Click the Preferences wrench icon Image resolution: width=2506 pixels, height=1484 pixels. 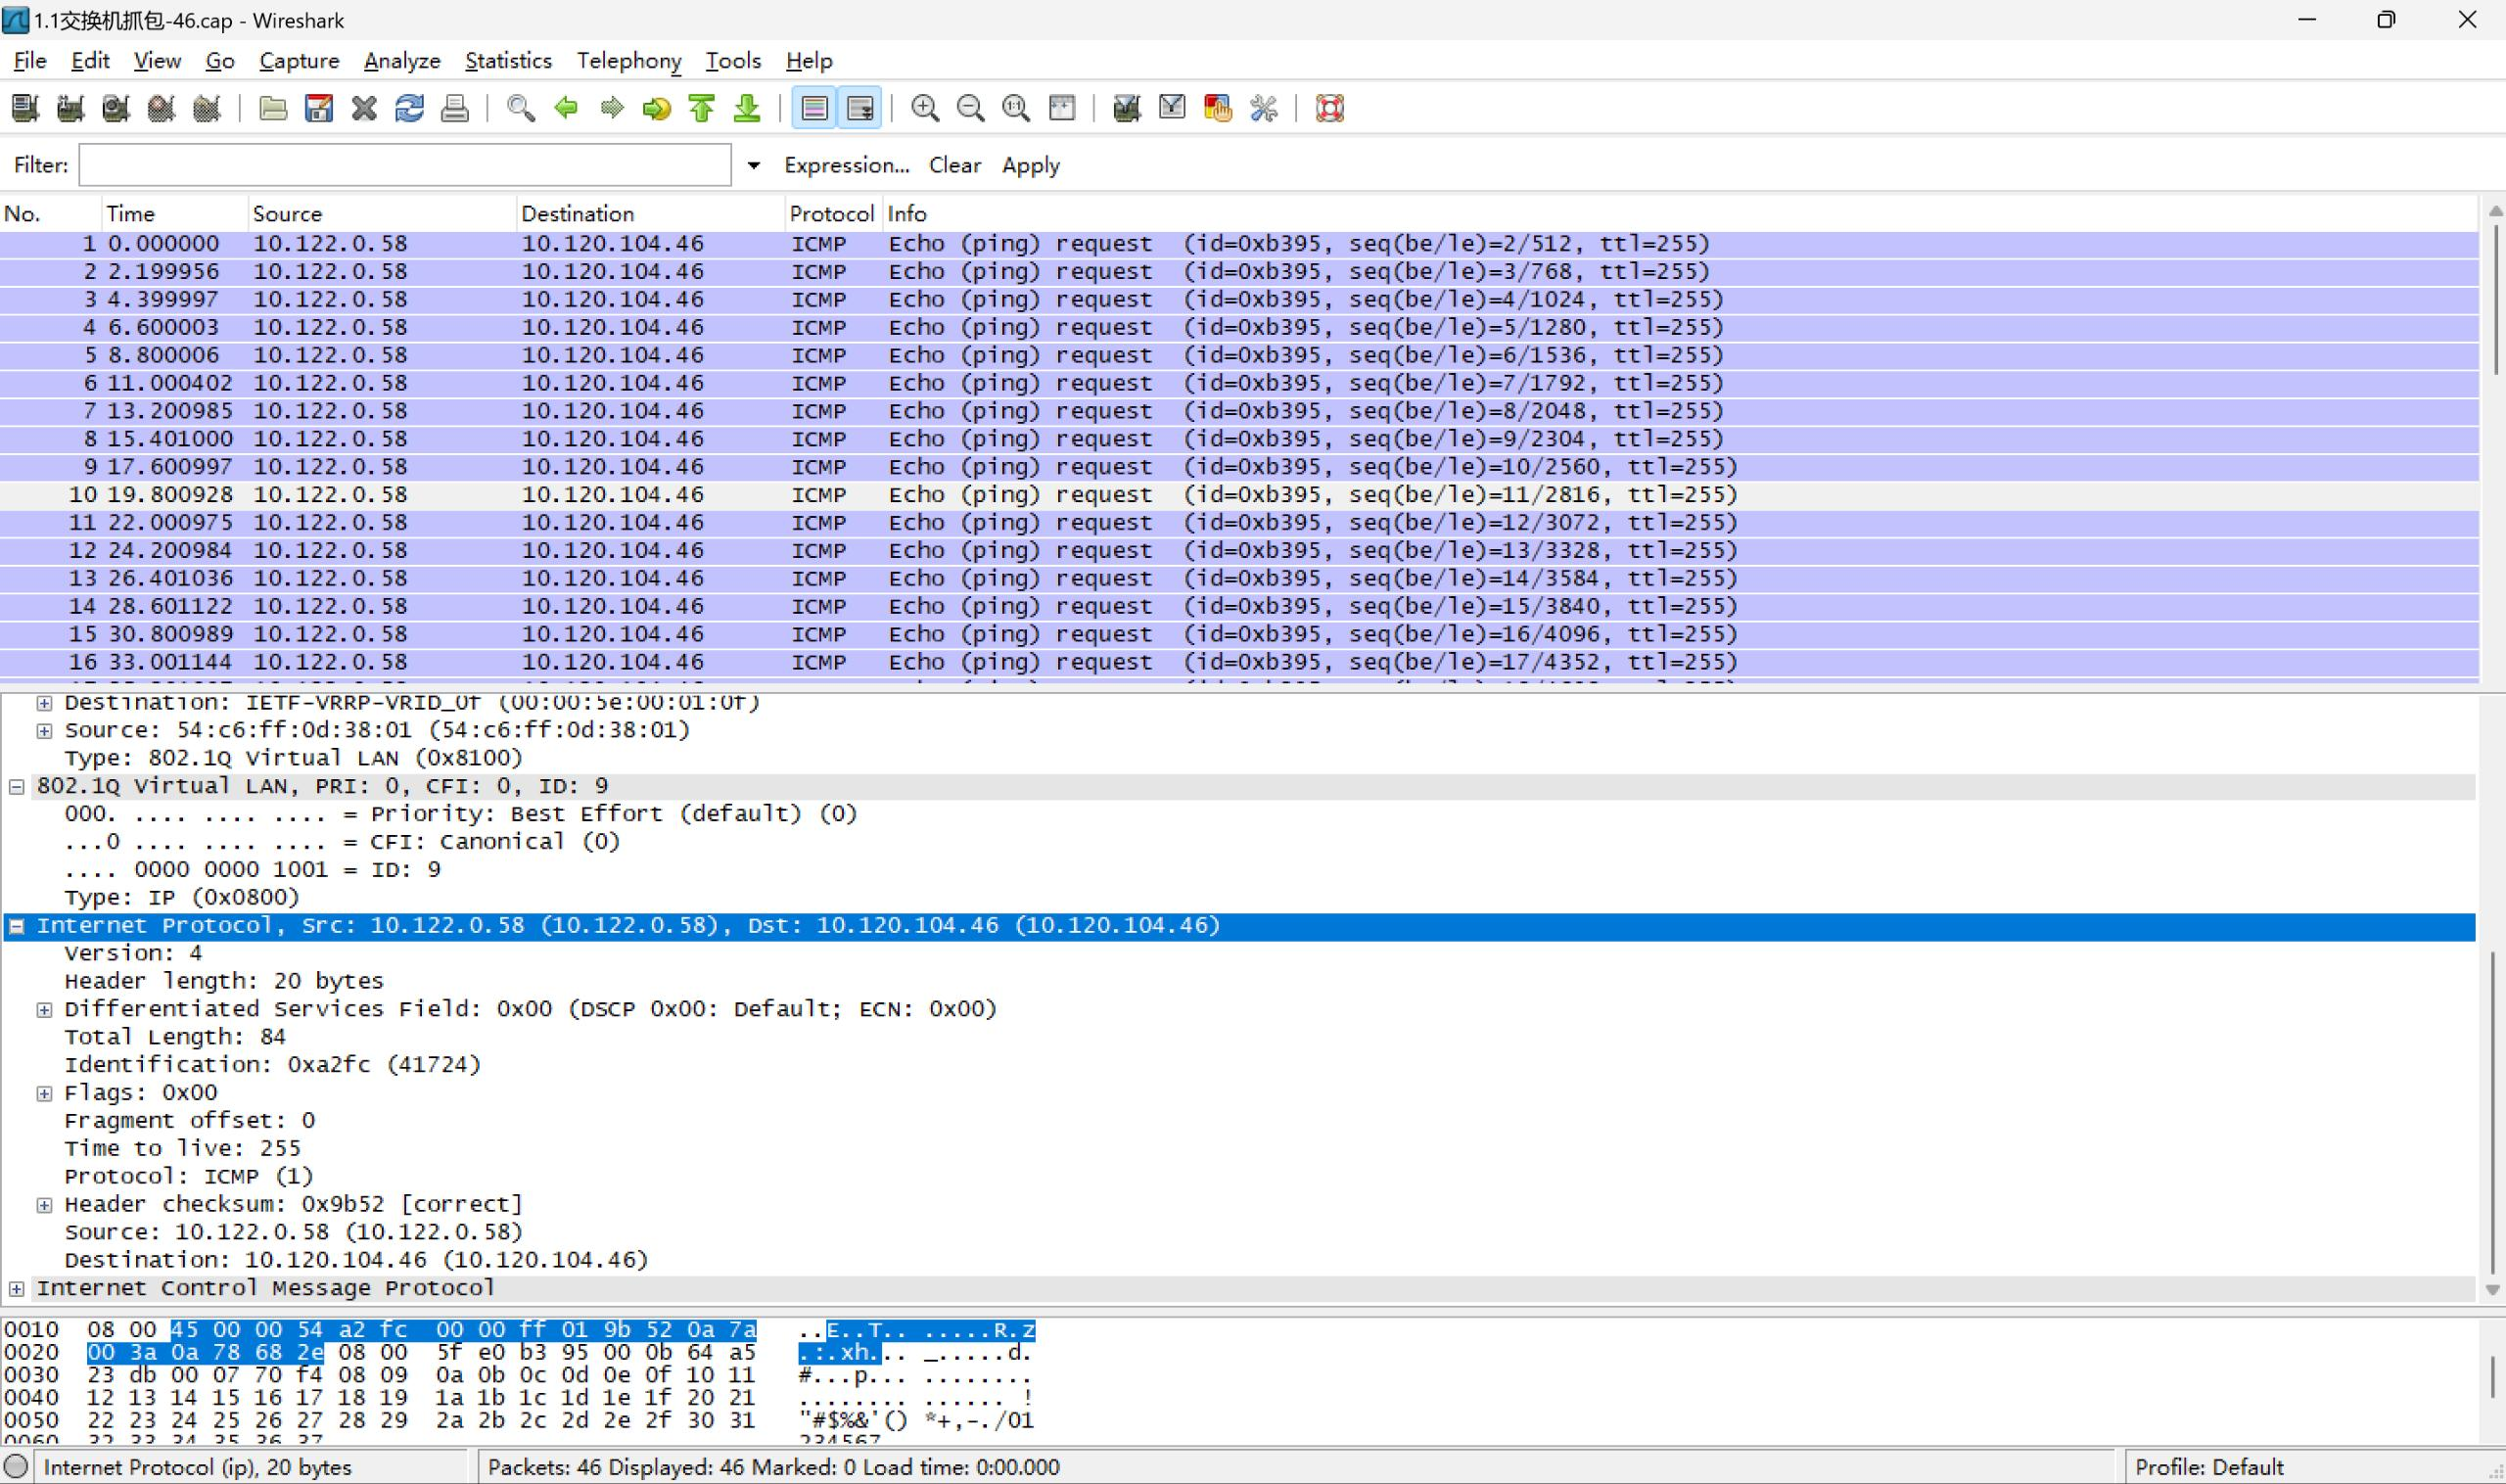coord(1263,108)
